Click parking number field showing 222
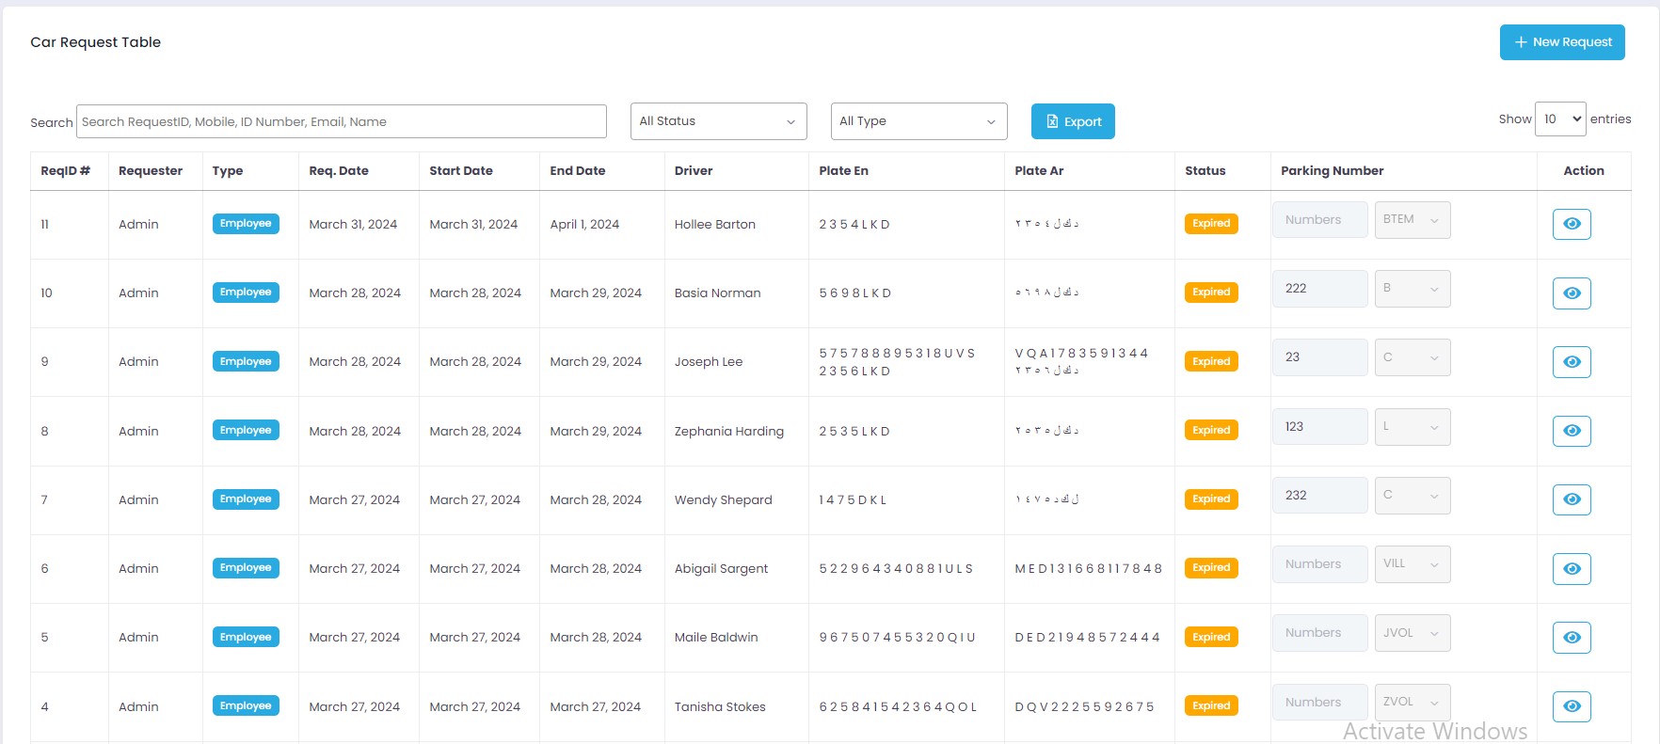 pos(1320,289)
